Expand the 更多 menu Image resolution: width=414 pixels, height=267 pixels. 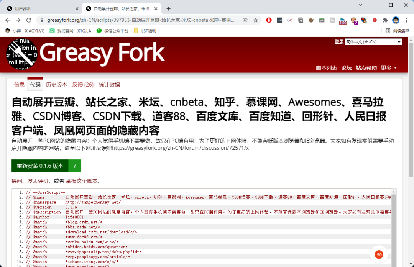(389, 68)
